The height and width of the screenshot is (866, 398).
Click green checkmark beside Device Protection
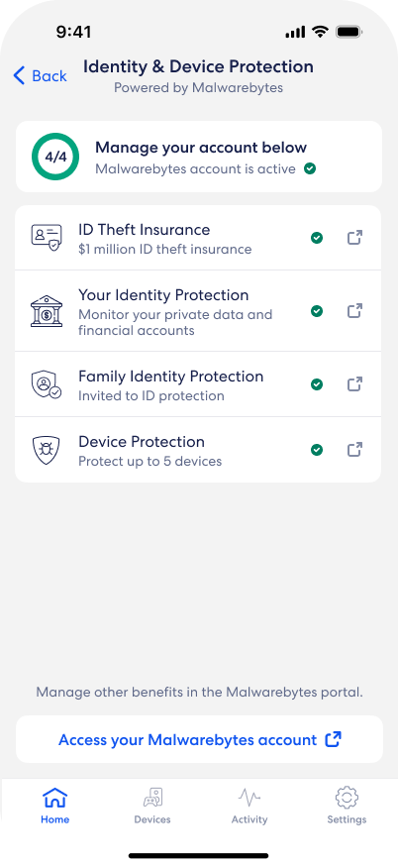pyautogui.click(x=316, y=450)
